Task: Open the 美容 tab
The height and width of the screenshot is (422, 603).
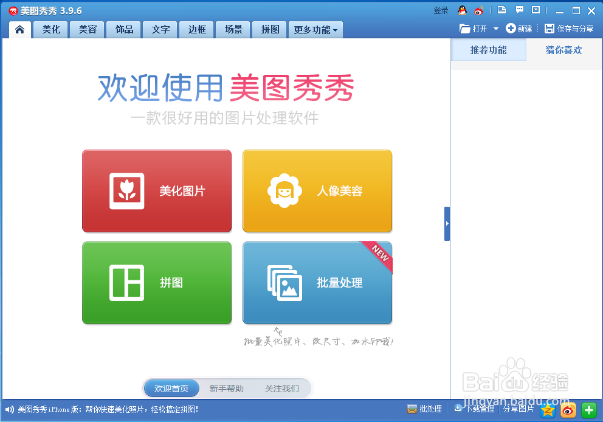Action: [88, 30]
